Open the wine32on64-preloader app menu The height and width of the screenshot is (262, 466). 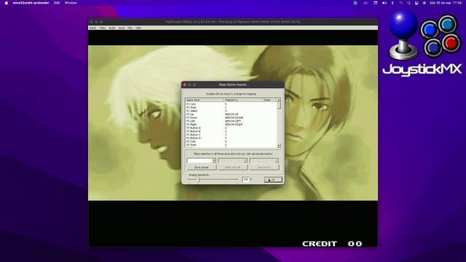(x=31, y=3)
